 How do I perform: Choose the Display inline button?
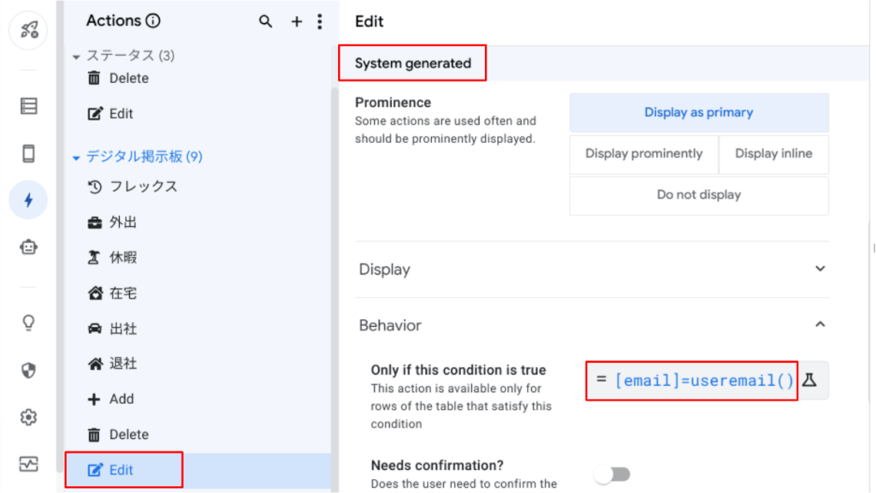(773, 154)
